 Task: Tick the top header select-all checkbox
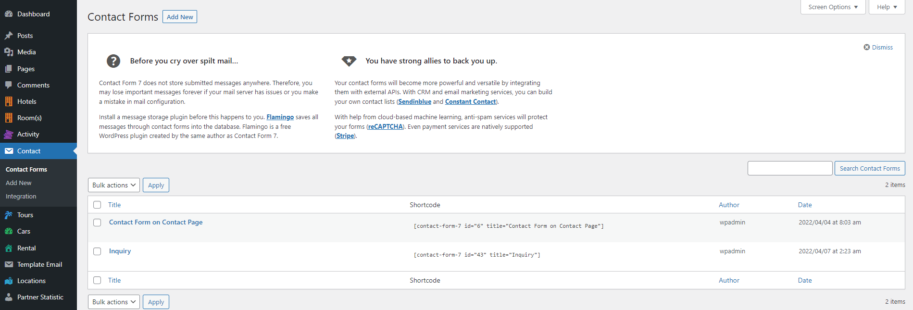point(97,205)
